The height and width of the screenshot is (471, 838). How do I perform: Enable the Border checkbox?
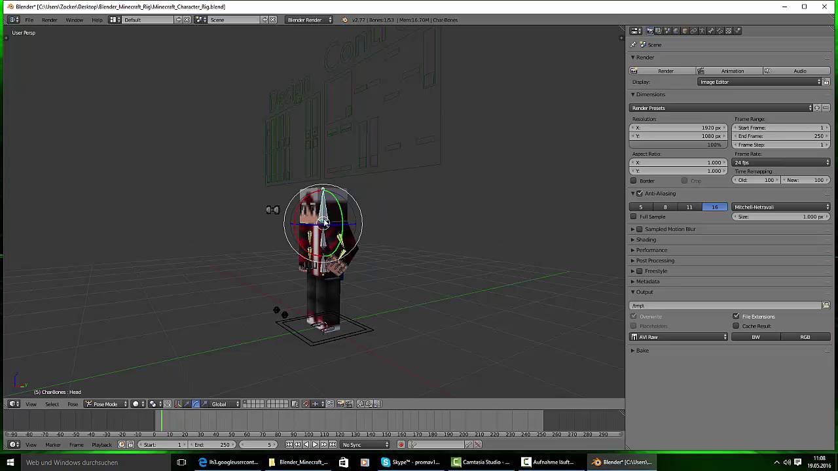(x=633, y=181)
